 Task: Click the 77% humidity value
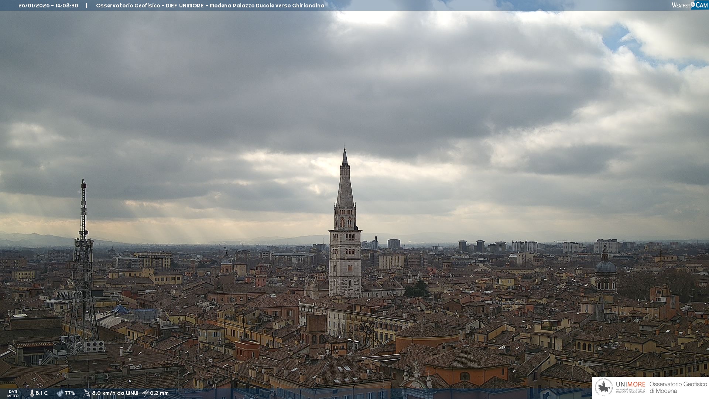pyautogui.click(x=70, y=393)
